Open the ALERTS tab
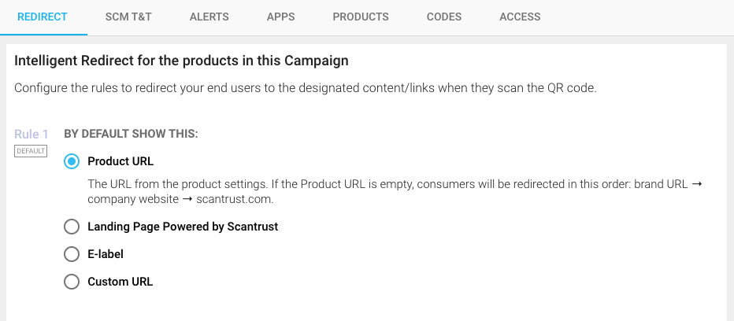Image resolution: width=734 pixels, height=321 pixels. (209, 17)
